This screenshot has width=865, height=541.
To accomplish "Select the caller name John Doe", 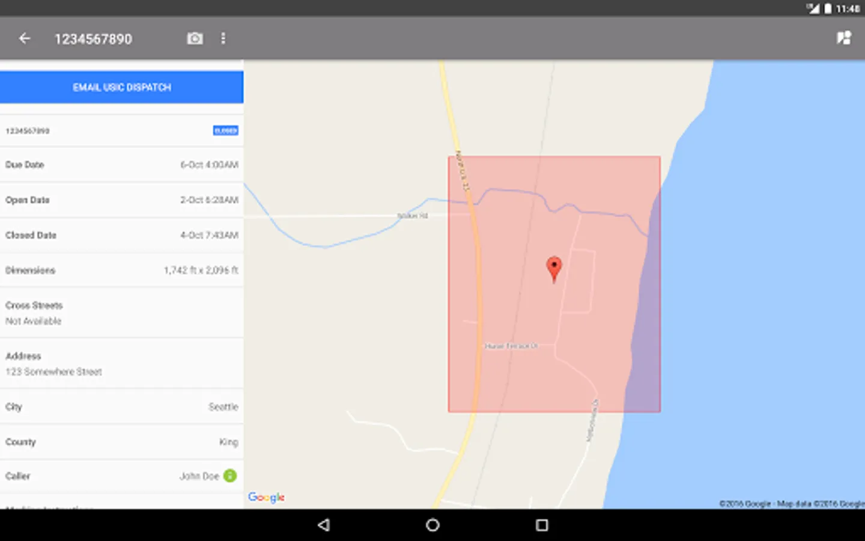I will point(199,476).
